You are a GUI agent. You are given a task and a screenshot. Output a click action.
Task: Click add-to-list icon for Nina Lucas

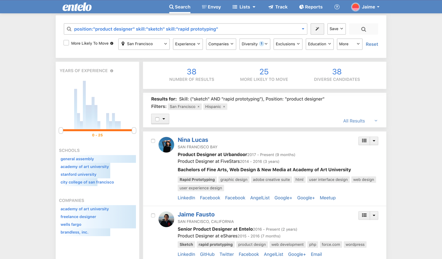(364, 141)
